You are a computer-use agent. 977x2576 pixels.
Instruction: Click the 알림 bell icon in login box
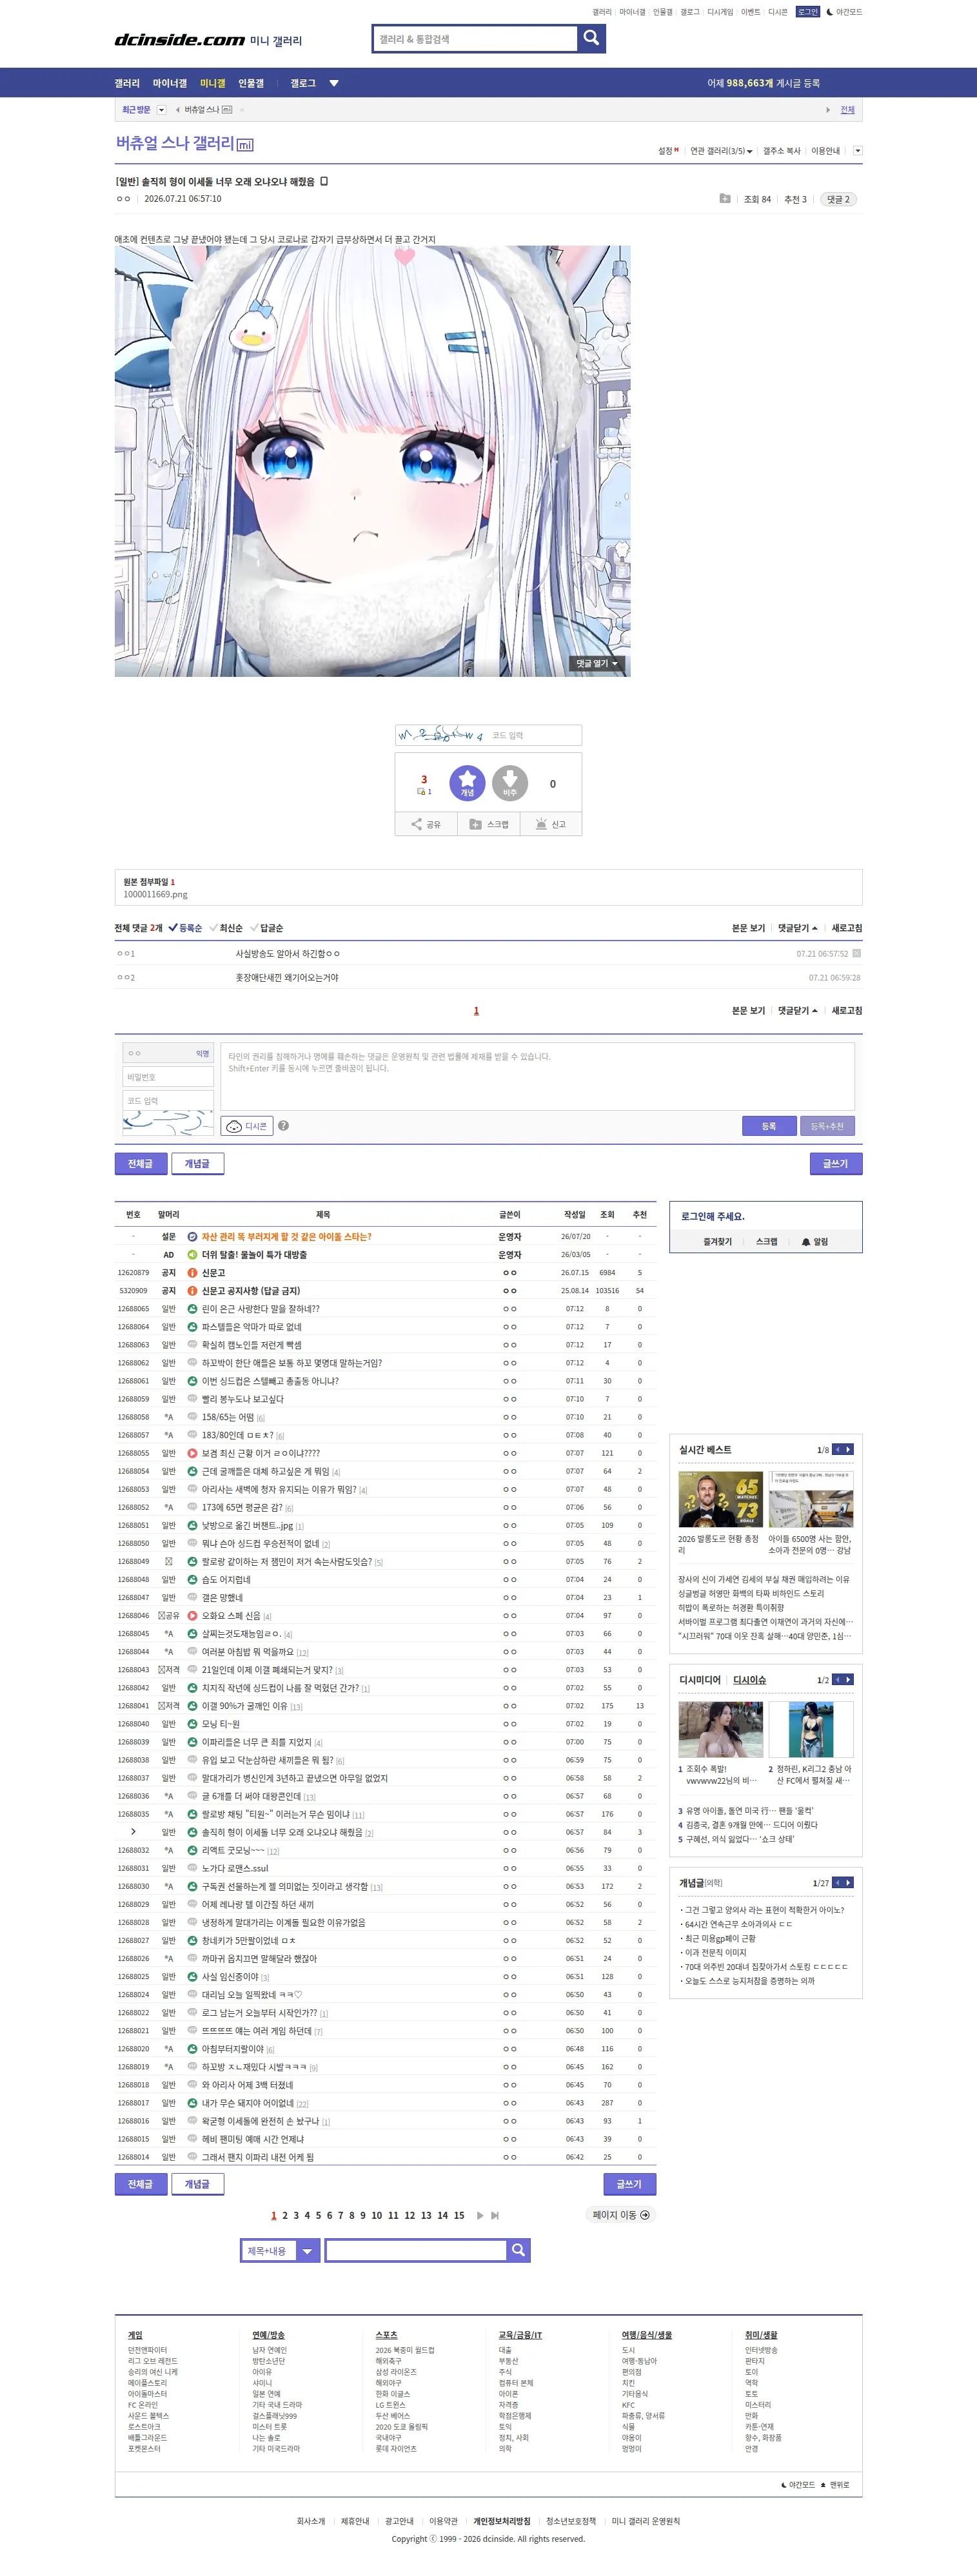click(806, 1242)
